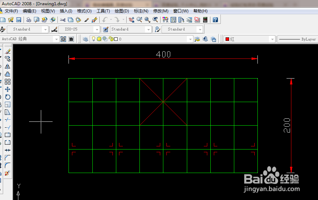Toggle layer 0 viewport freeze icon
318x200 pixels.
pos(105,39)
